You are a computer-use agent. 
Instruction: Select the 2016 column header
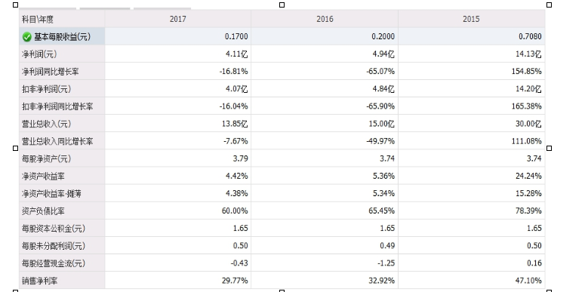tap(325, 19)
